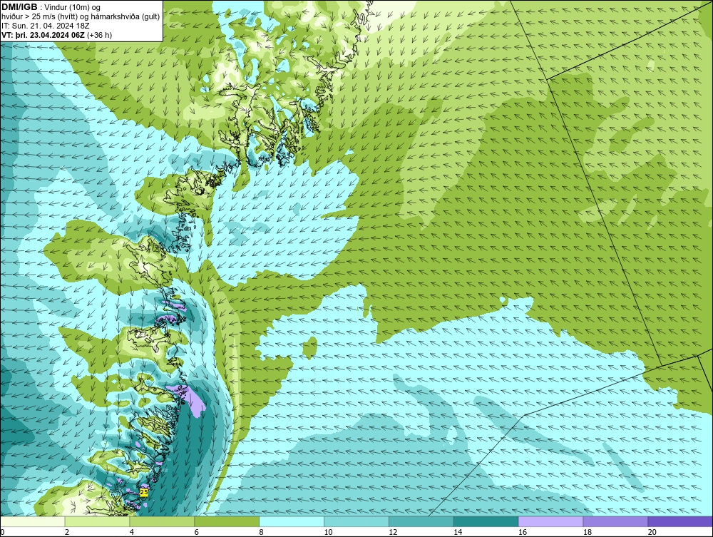Click the legend value 8
The height and width of the screenshot is (537, 713).
coord(261,532)
